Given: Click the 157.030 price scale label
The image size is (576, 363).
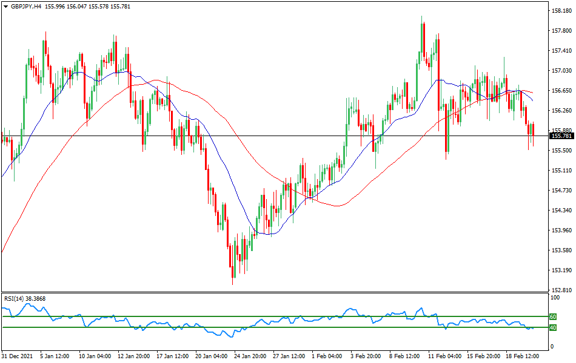Looking at the screenshot, I should (561, 71).
